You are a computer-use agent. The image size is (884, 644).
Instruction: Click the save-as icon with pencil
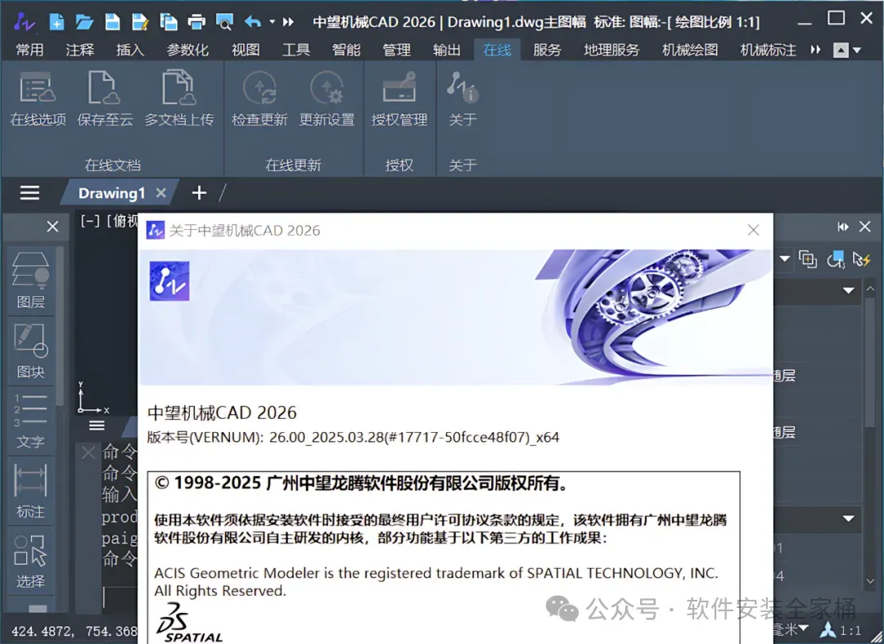pos(141,22)
